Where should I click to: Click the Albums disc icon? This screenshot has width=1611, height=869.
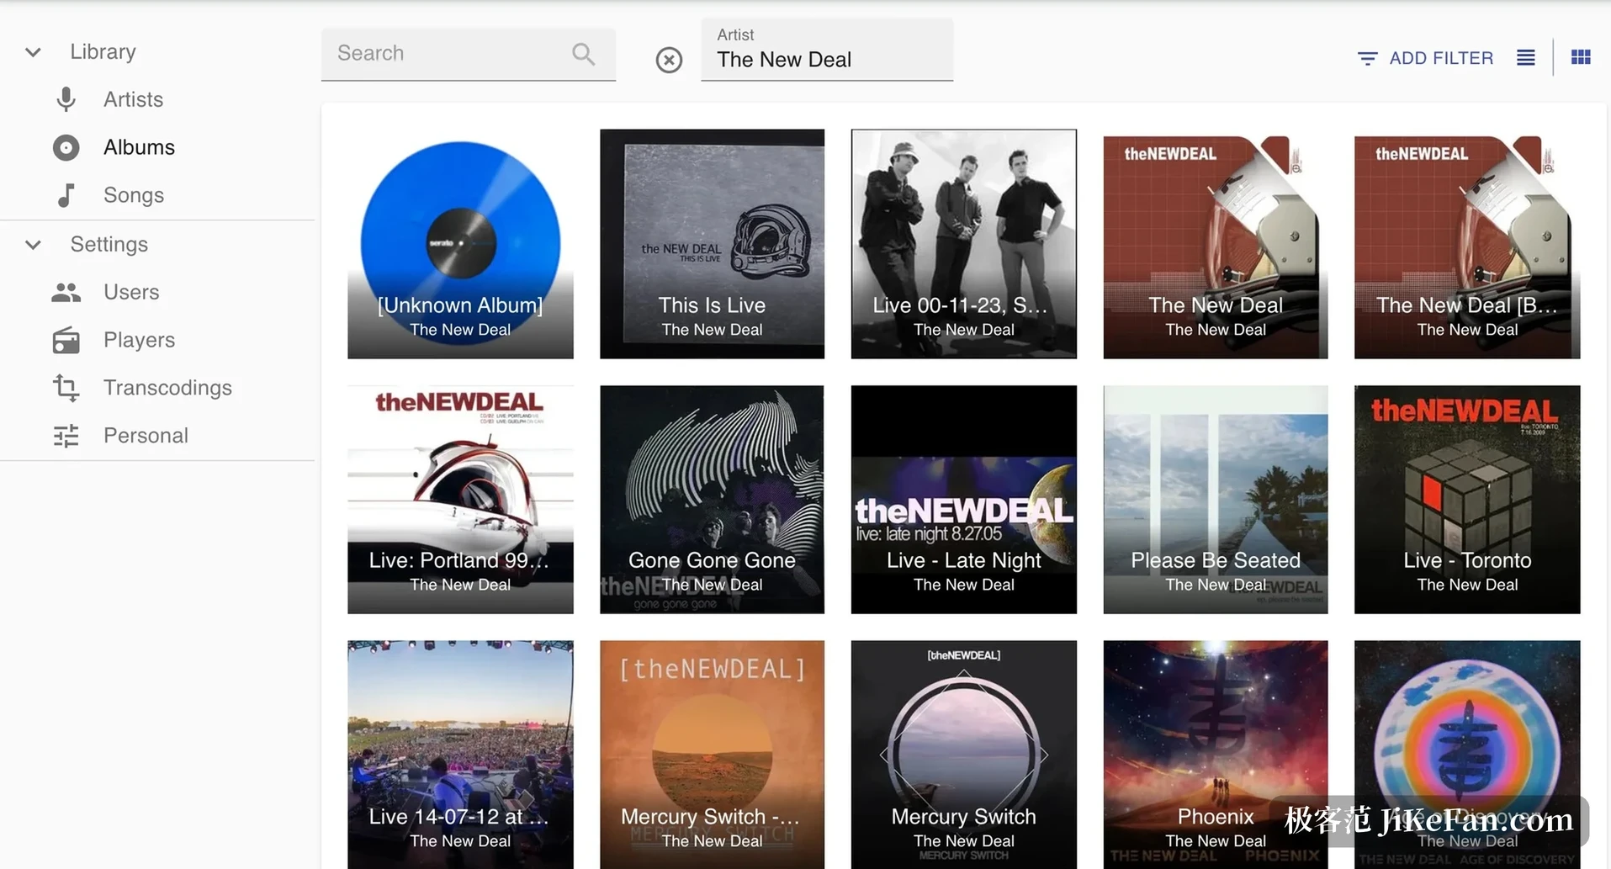pyautogui.click(x=66, y=147)
